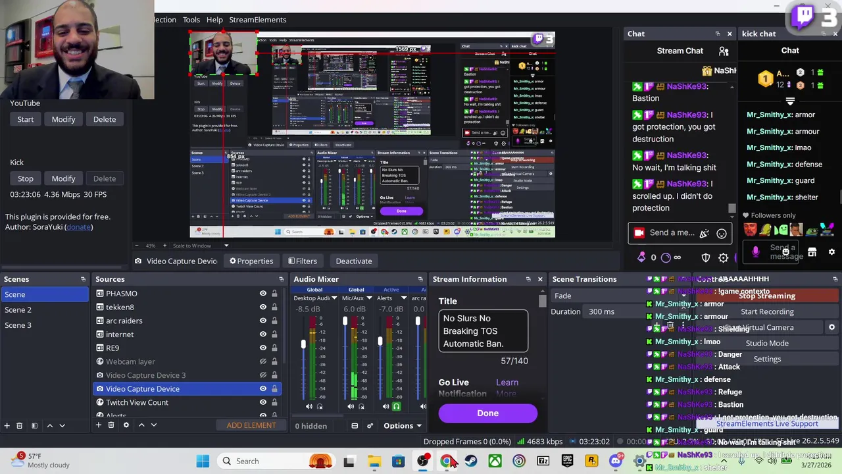Open advanced audio properties gears icon

(x=370, y=426)
